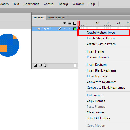Click Layer 1 green outline color swatch

tap(75, 29)
